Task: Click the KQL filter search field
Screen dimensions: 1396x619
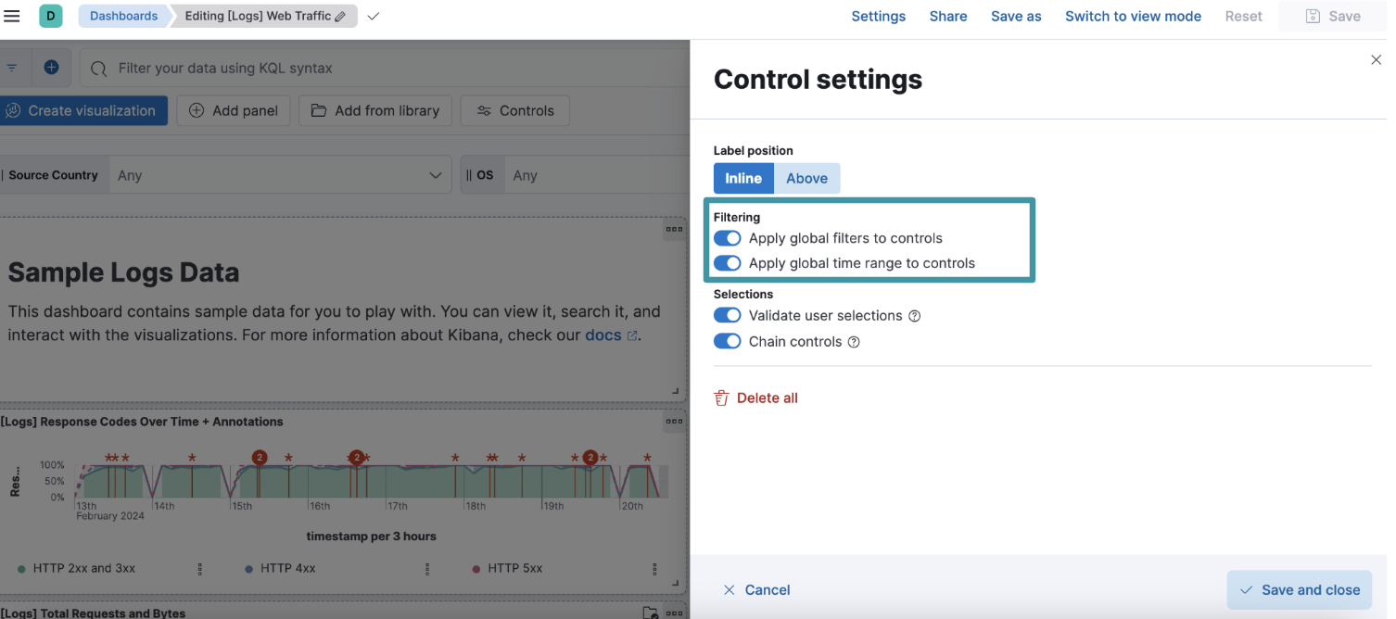Action: (x=278, y=67)
